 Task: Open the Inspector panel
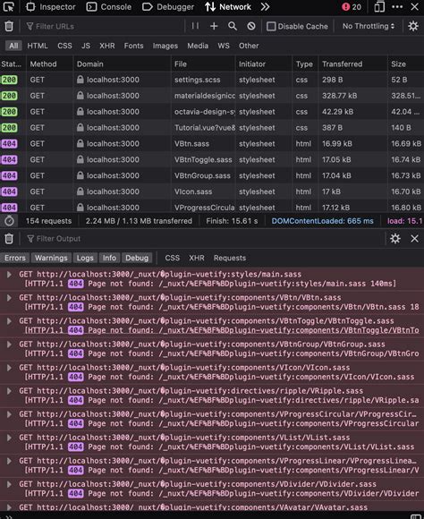(x=51, y=6)
